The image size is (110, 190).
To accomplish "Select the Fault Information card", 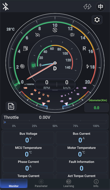I will 82,166.
